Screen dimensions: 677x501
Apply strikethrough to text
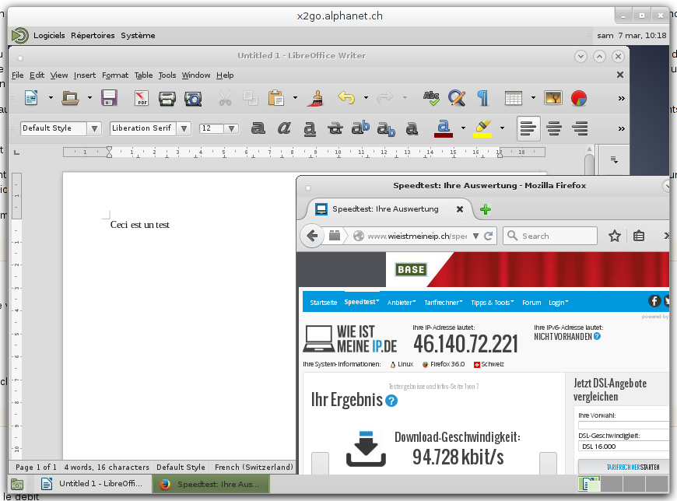335,128
